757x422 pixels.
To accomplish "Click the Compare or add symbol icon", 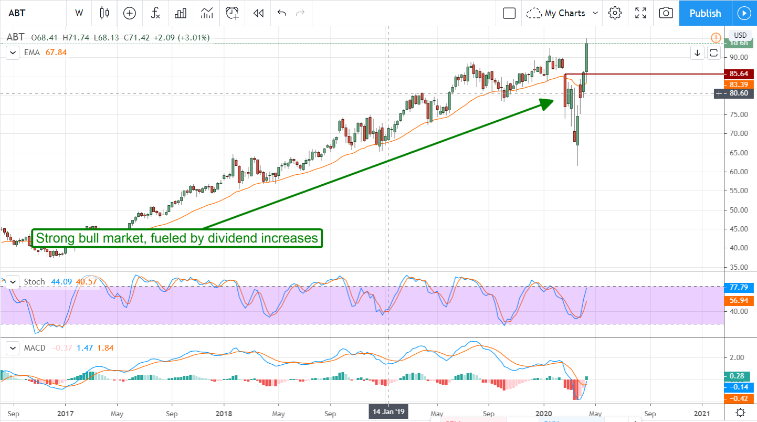I will (129, 13).
